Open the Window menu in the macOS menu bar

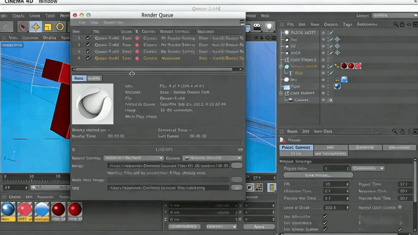[48, 2]
